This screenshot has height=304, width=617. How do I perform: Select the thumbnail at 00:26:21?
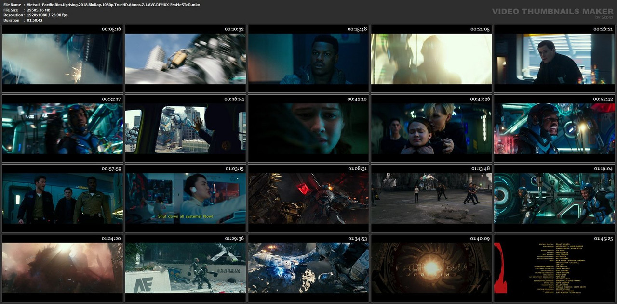554,58
